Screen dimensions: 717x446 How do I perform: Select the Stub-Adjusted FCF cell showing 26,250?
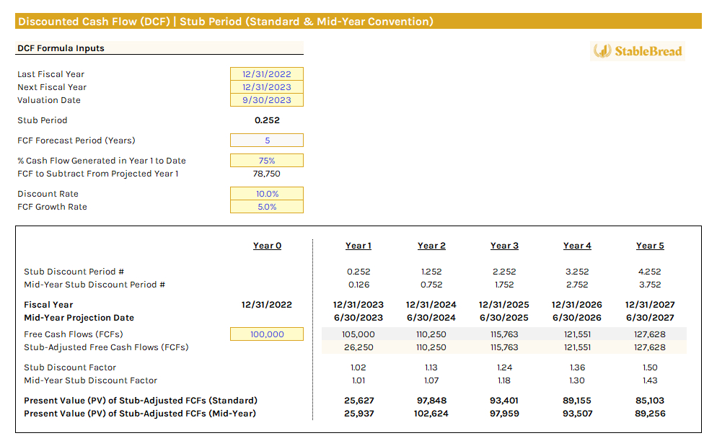point(358,347)
